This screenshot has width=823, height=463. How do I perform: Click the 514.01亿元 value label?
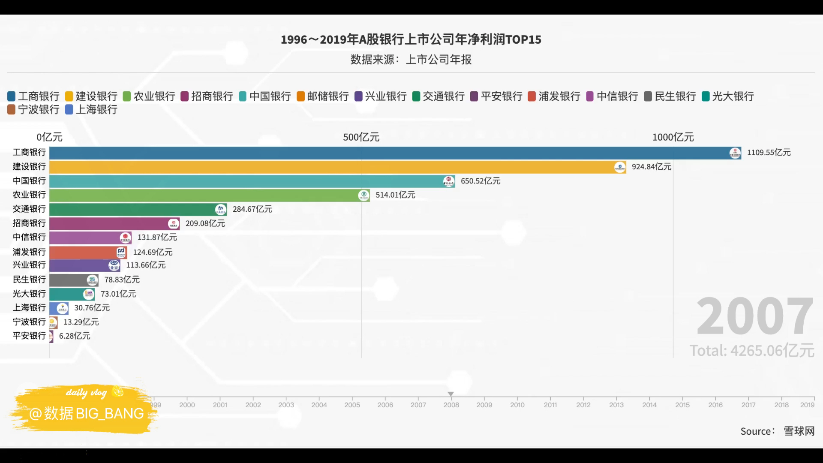(x=396, y=195)
